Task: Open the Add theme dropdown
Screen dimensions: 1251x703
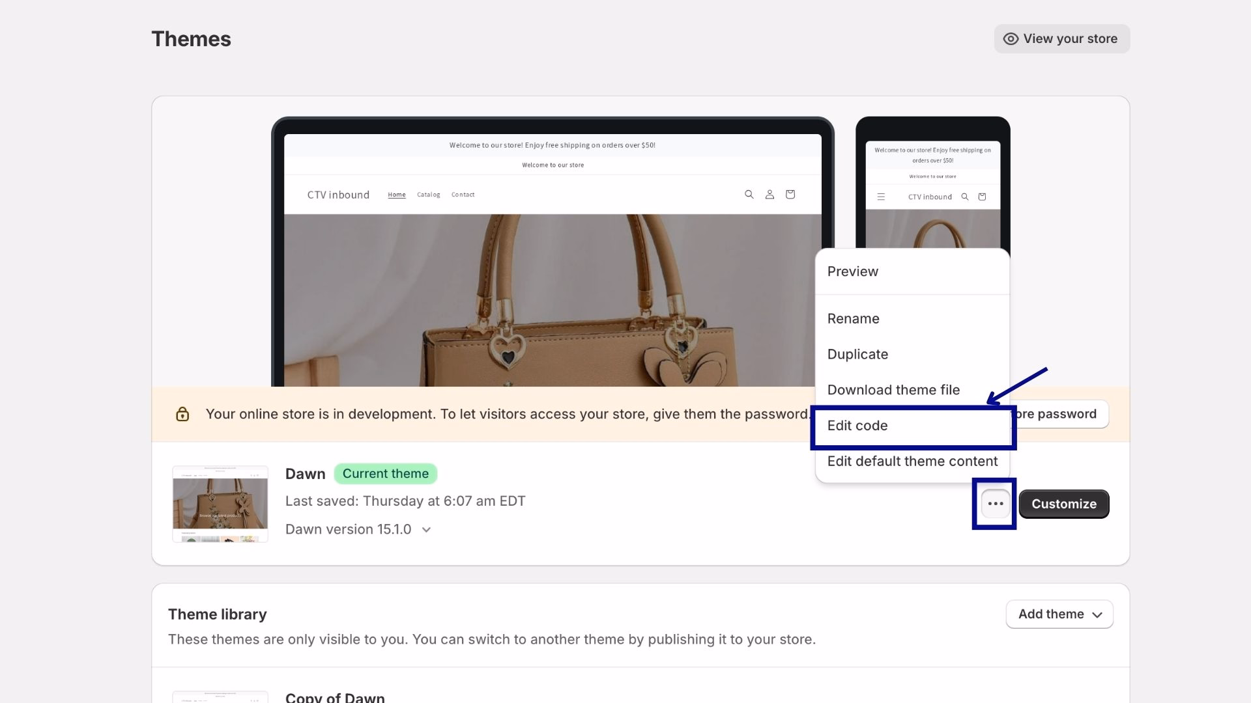Action: 1059,614
